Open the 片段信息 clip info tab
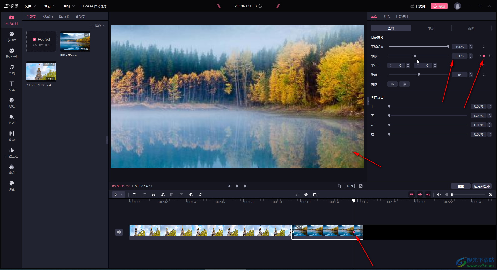This screenshot has width=497, height=270. pos(402,16)
